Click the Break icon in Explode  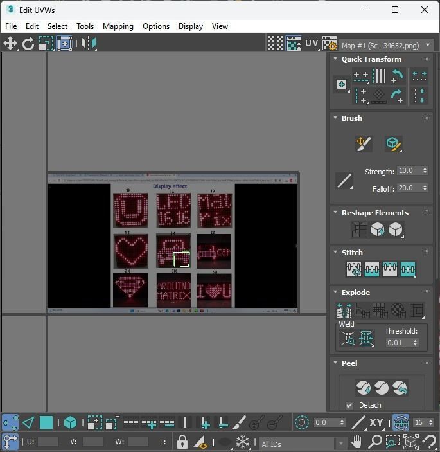(x=344, y=310)
